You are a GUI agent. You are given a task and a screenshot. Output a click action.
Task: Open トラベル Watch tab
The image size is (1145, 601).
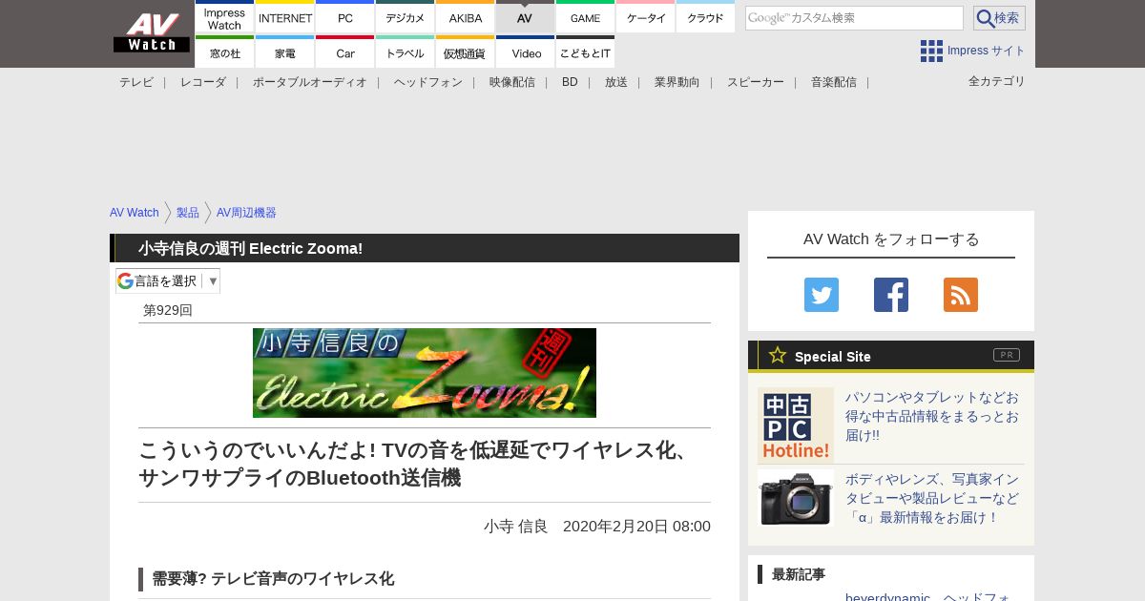point(406,52)
